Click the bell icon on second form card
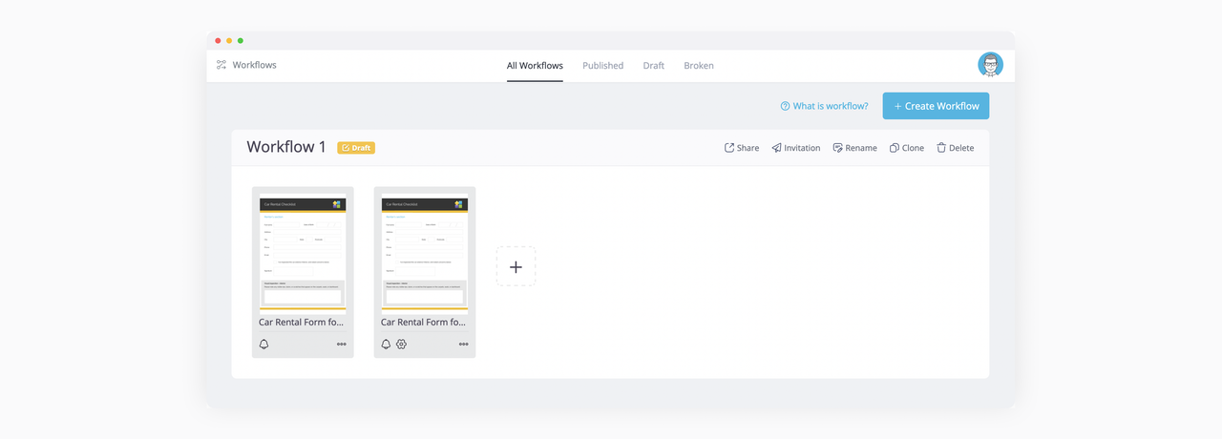The height and width of the screenshot is (439, 1222). tap(386, 345)
